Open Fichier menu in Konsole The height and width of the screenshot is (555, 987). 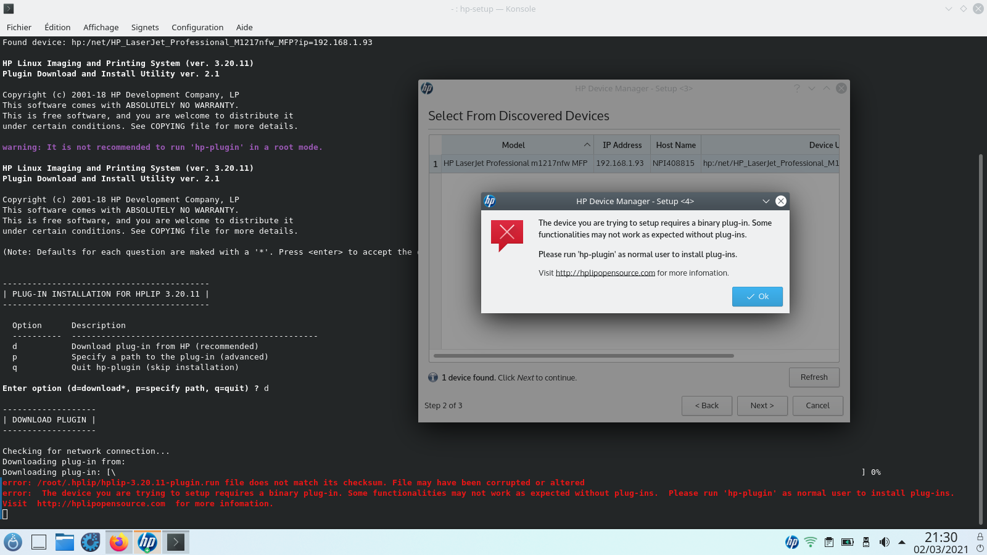19,27
